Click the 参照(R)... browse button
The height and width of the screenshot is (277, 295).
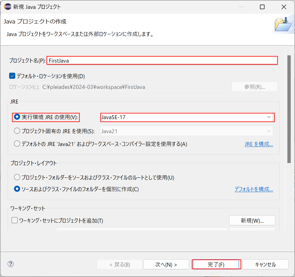coord(254,87)
